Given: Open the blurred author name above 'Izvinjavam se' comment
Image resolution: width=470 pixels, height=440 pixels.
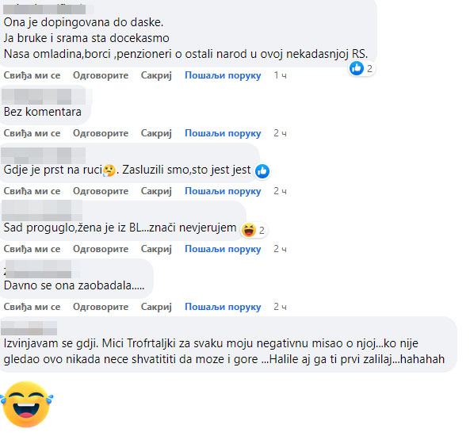Looking at the screenshot, I should point(29,328).
